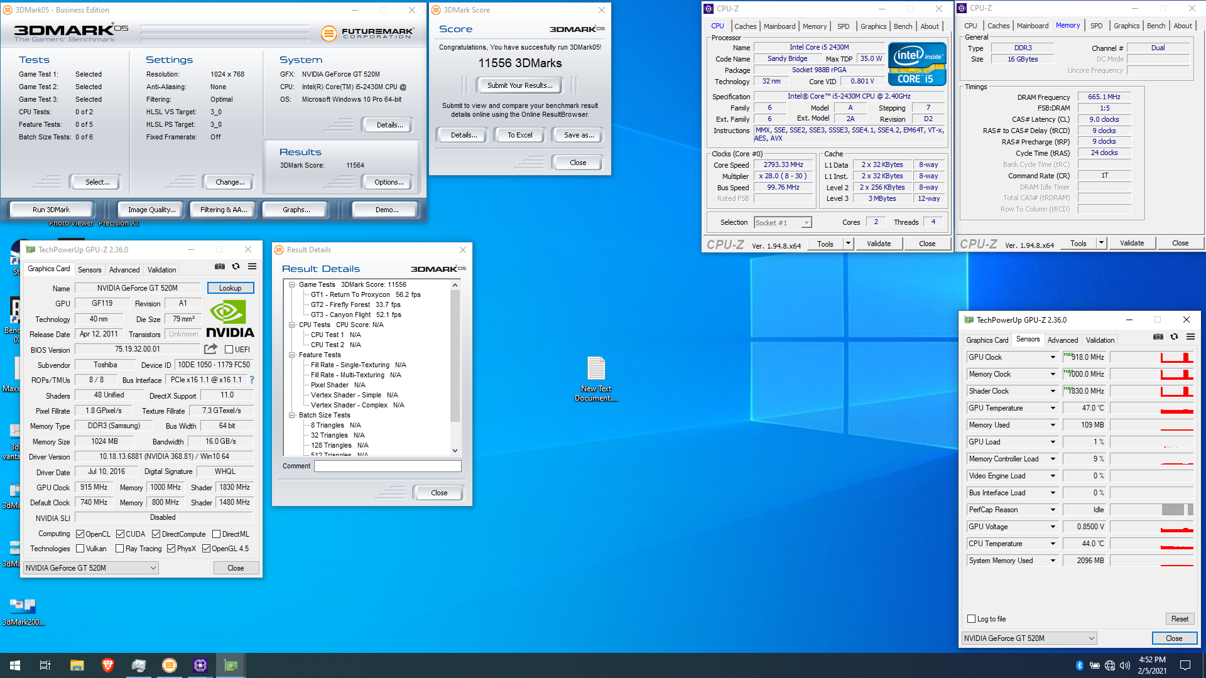The image size is (1206, 678).
Task: Toggle UEFI checkbox in GPU-Z
Action: click(229, 350)
